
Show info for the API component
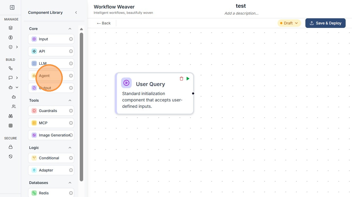tap(71, 51)
